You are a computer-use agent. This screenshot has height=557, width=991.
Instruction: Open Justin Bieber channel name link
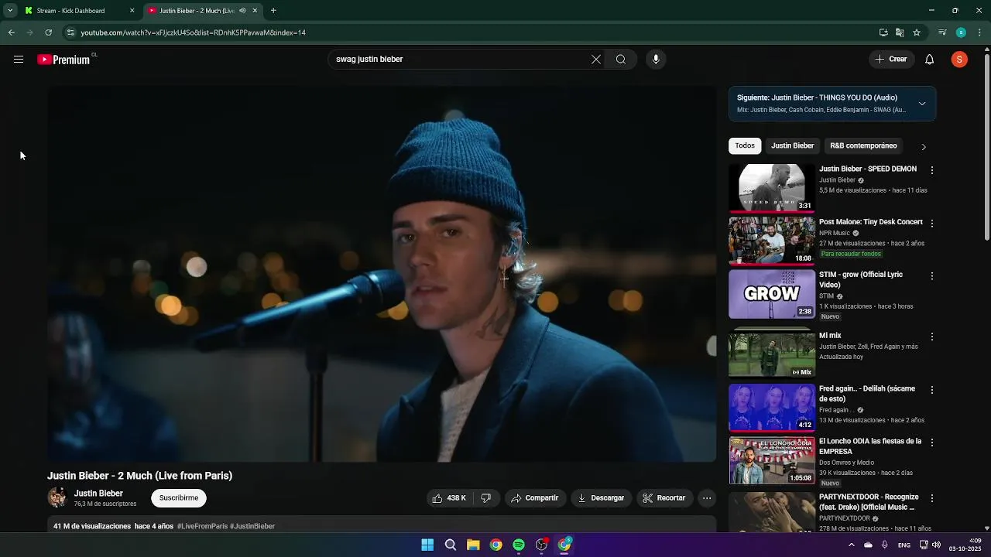(98, 494)
